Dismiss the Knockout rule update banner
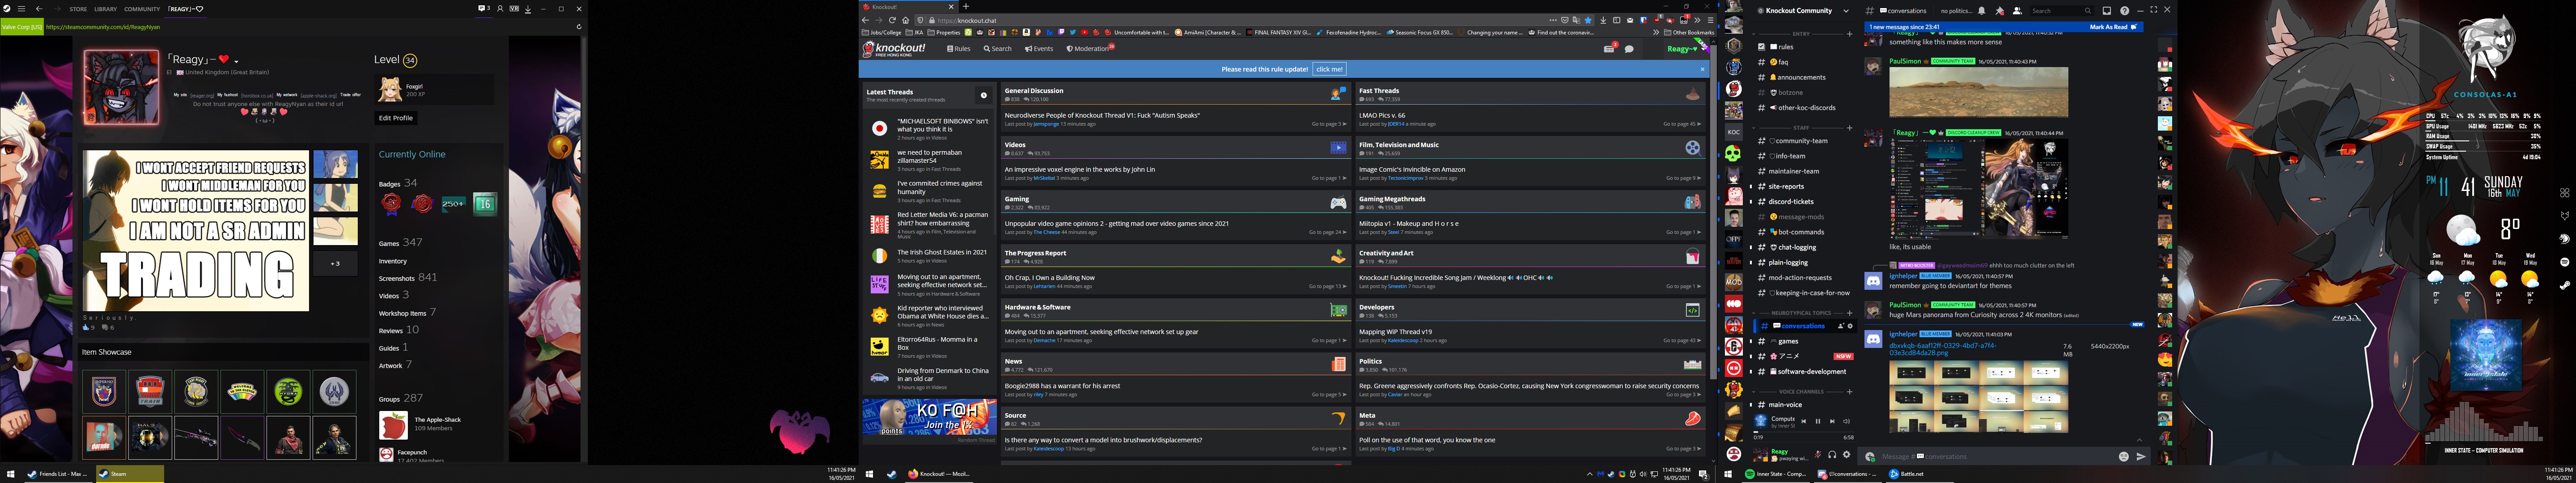This screenshot has height=483, width=2576. click(1702, 69)
